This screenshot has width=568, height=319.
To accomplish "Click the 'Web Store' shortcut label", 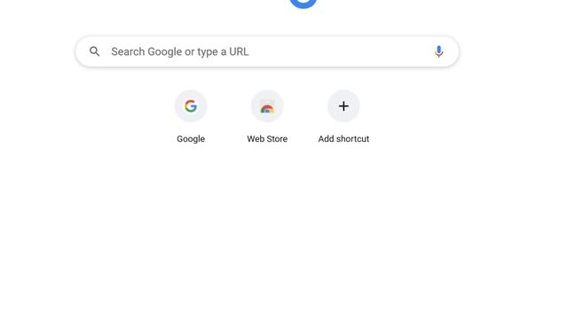I will (267, 139).
